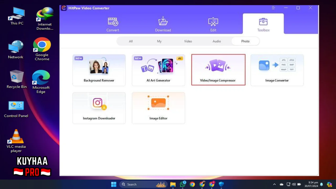Open the Instagram Downloader tool
336x189 pixels.
coord(99,108)
